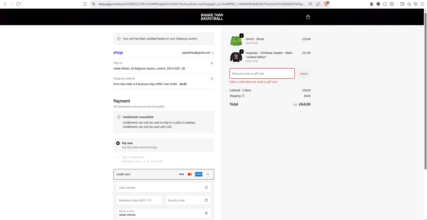The image size is (427, 220).
Task: Click the Discount code or gift card field
Action: pos(262,74)
